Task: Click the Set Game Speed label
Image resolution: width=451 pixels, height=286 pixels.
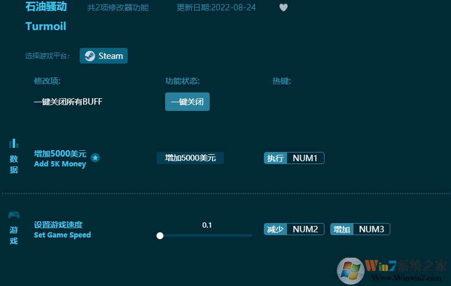Action: pyautogui.click(x=62, y=235)
